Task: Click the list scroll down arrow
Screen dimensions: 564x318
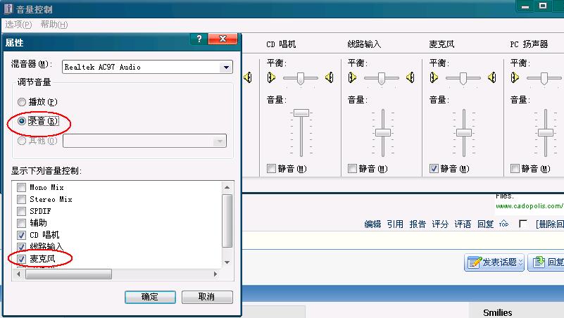Action: 227,262
